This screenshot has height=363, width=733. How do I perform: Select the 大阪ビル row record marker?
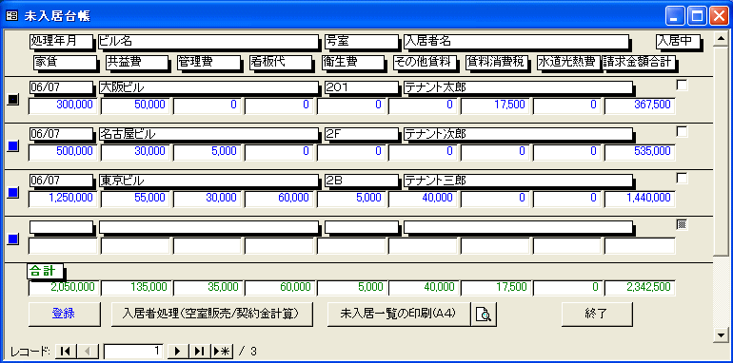point(13,99)
